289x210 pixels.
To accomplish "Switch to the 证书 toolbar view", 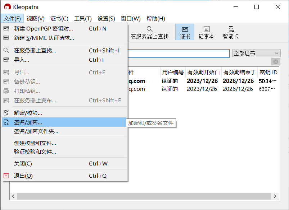I will tap(185, 32).
